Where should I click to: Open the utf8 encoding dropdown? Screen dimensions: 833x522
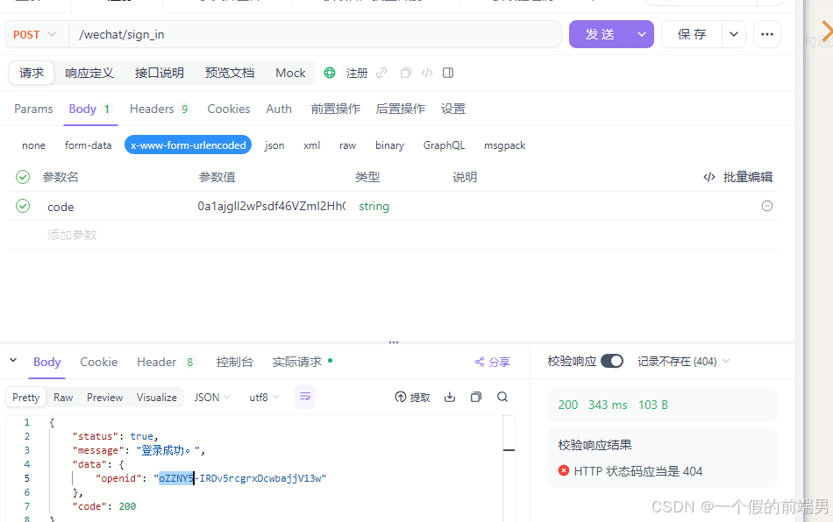point(264,397)
